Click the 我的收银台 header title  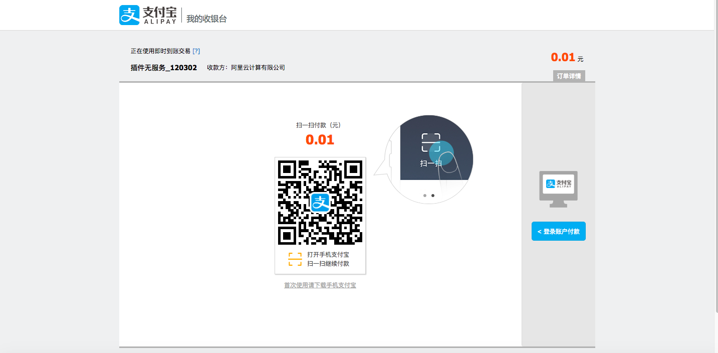(206, 19)
